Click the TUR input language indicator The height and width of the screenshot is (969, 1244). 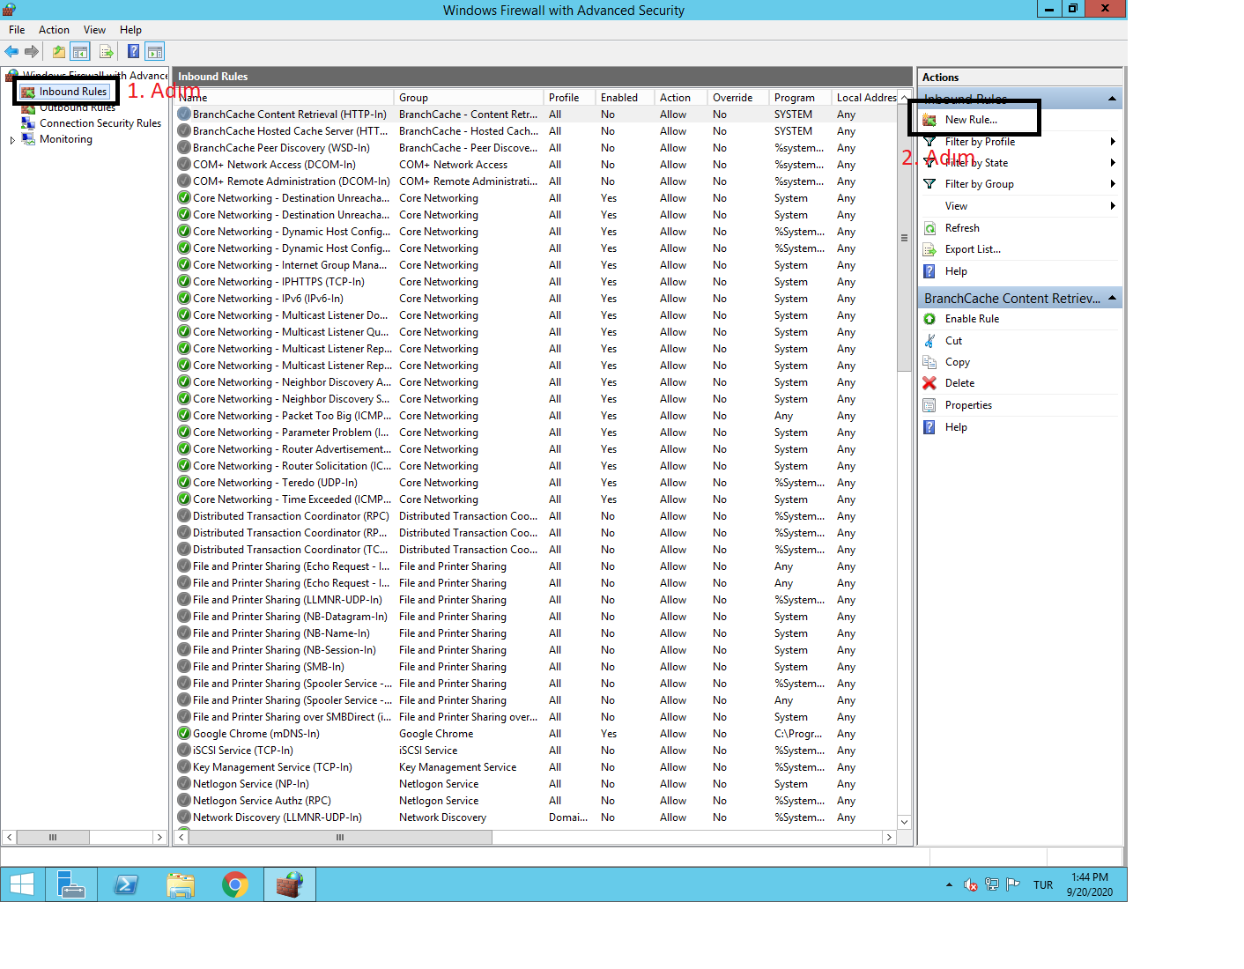click(1043, 884)
